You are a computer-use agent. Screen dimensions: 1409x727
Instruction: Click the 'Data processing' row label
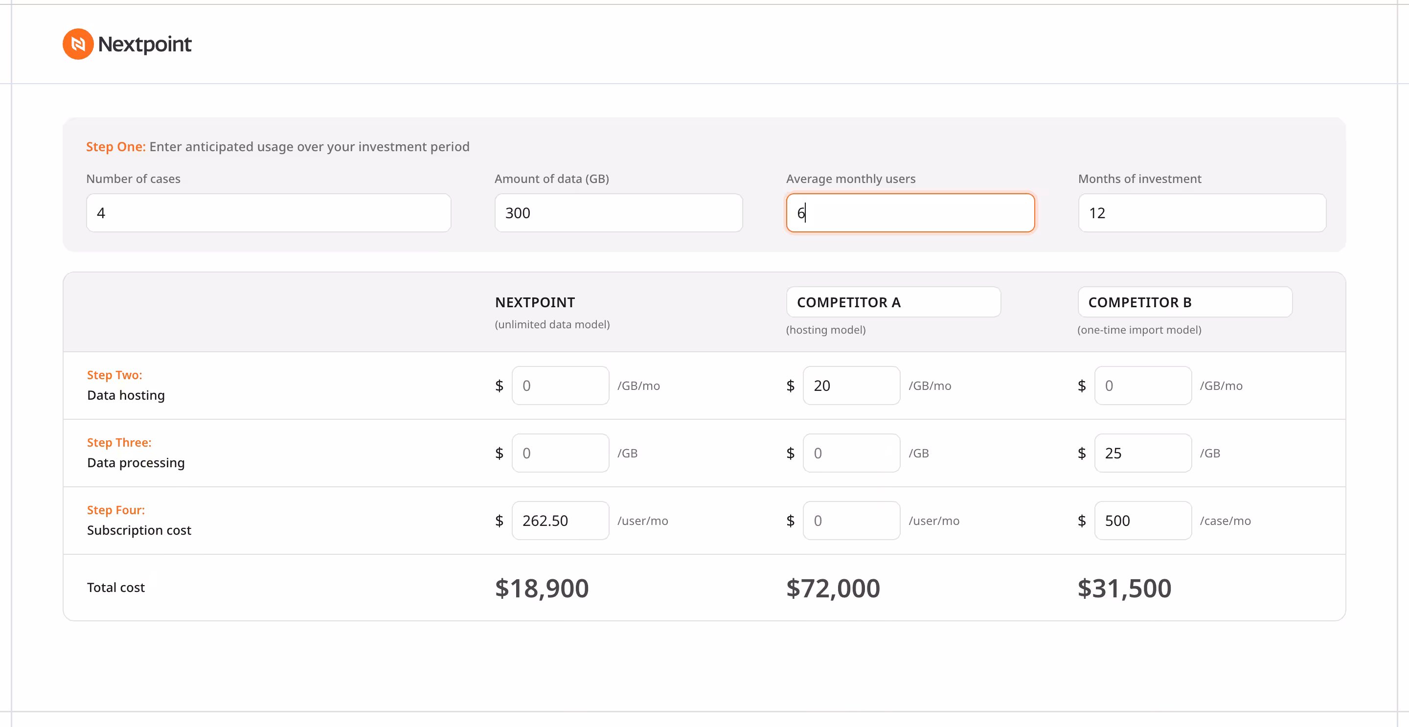pos(136,463)
